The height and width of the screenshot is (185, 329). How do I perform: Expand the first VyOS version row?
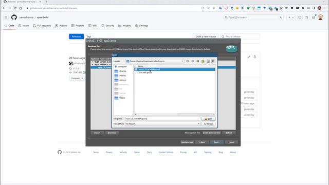[x=92, y=62]
